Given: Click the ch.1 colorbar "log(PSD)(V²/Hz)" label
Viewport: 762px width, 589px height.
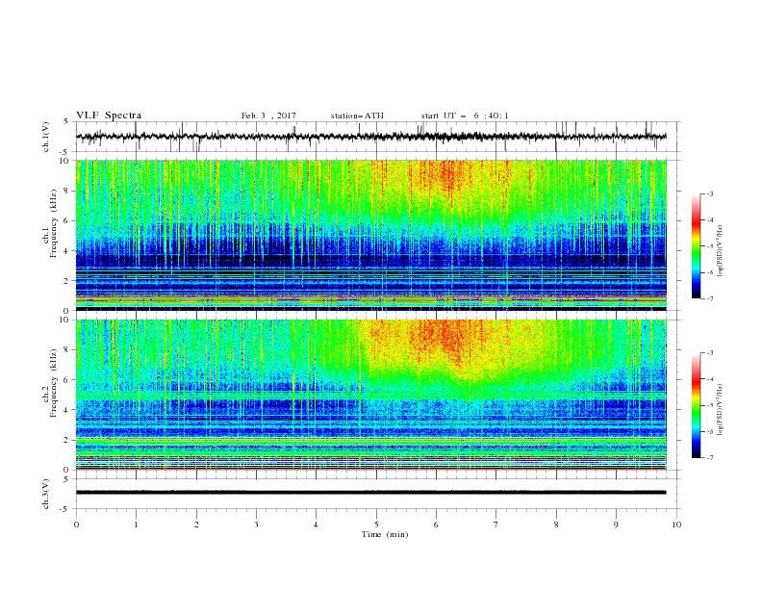Looking at the screenshot, I should tap(721, 251).
